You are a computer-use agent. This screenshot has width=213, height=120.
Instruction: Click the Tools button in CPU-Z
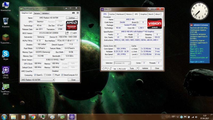pyautogui.click(x=132, y=68)
